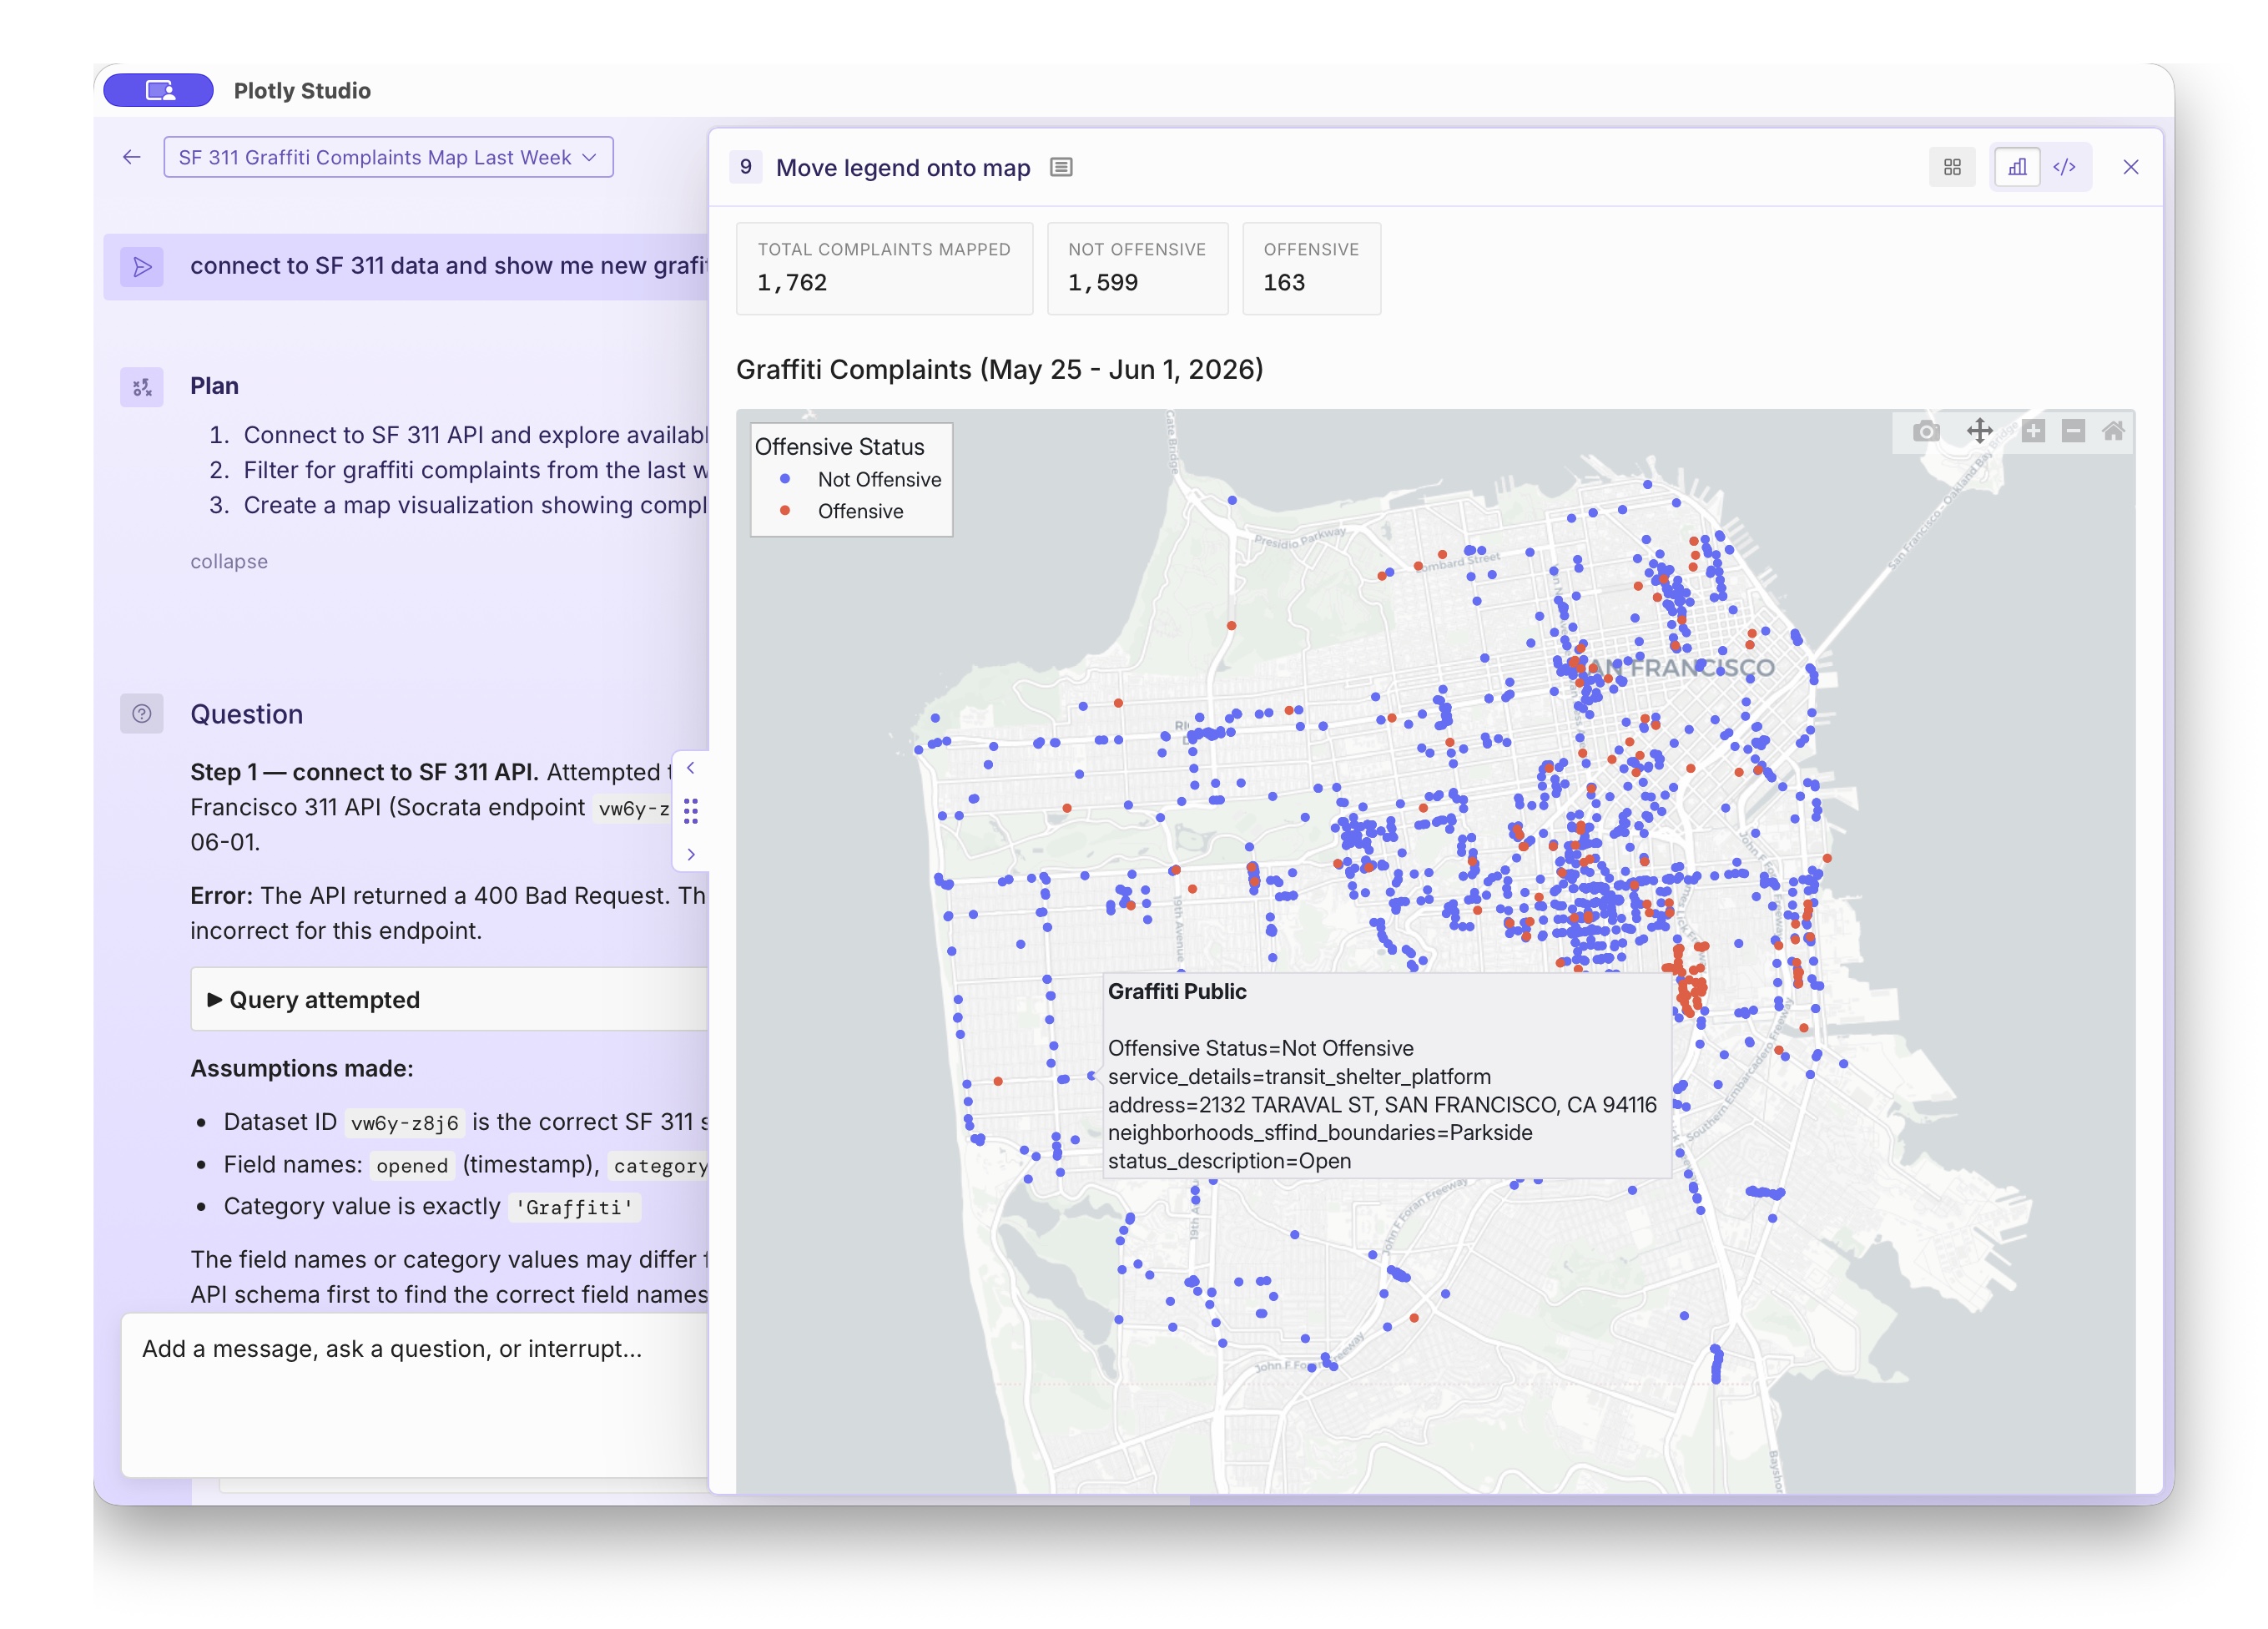Open the notes icon next to Move legend onto map
This screenshot has width=2268, height=1629.
click(x=1061, y=167)
